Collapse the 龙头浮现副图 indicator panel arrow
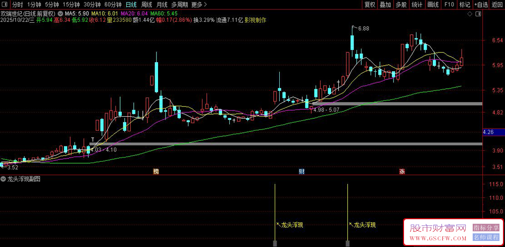Viewport: 505px width, 247px height. click(4, 179)
